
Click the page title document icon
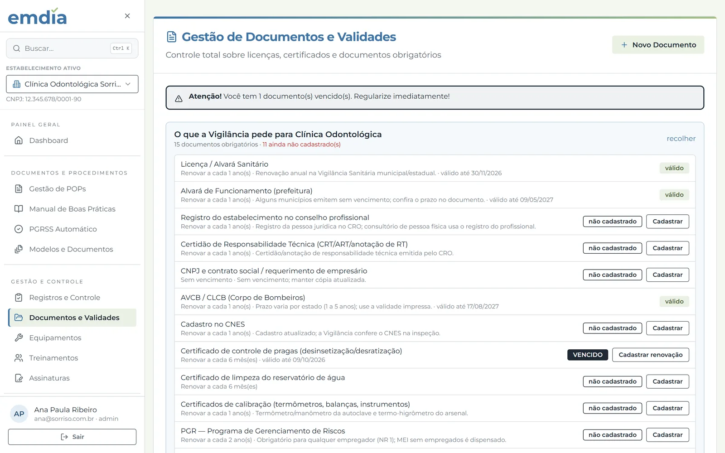tap(172, 37)
